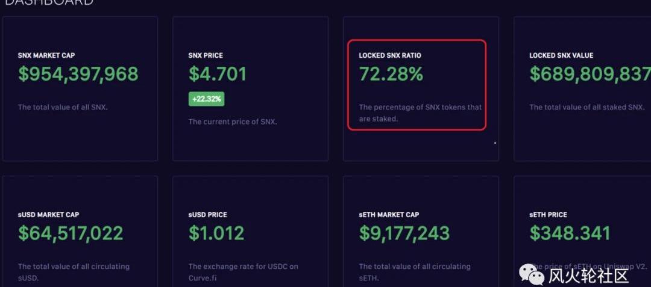Select the SNX MARKET CAP card title

tap(46, 55)
